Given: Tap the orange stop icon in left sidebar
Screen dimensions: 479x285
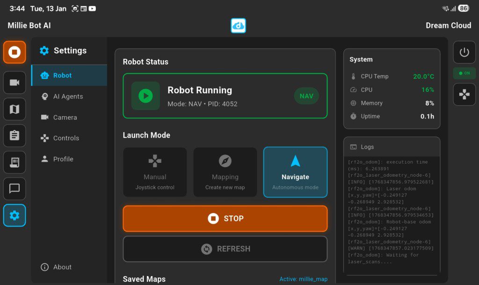Looking at the screenshot, I should [x=15, y=52].
